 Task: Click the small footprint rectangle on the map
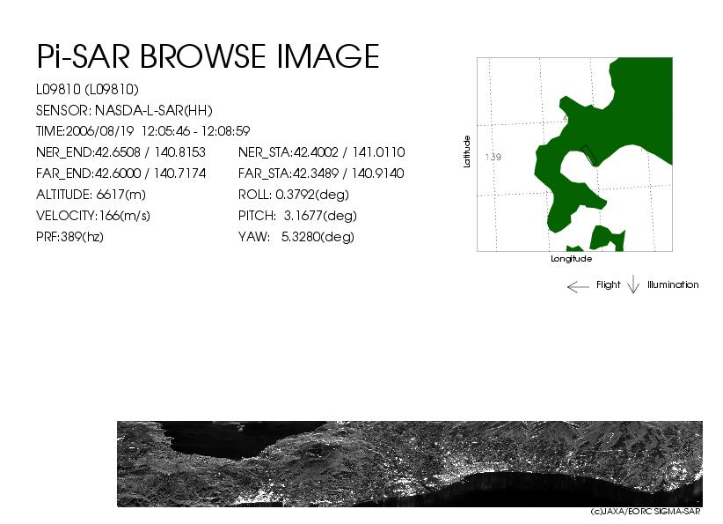click(x=588, y=154)
